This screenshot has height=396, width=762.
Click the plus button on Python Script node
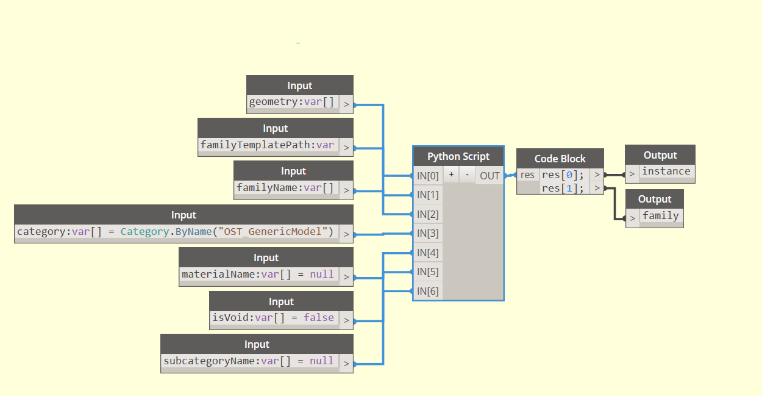click(451, 174)
